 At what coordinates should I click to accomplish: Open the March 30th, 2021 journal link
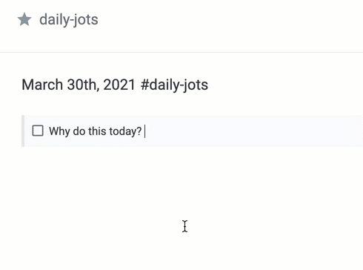click(79, 85)
